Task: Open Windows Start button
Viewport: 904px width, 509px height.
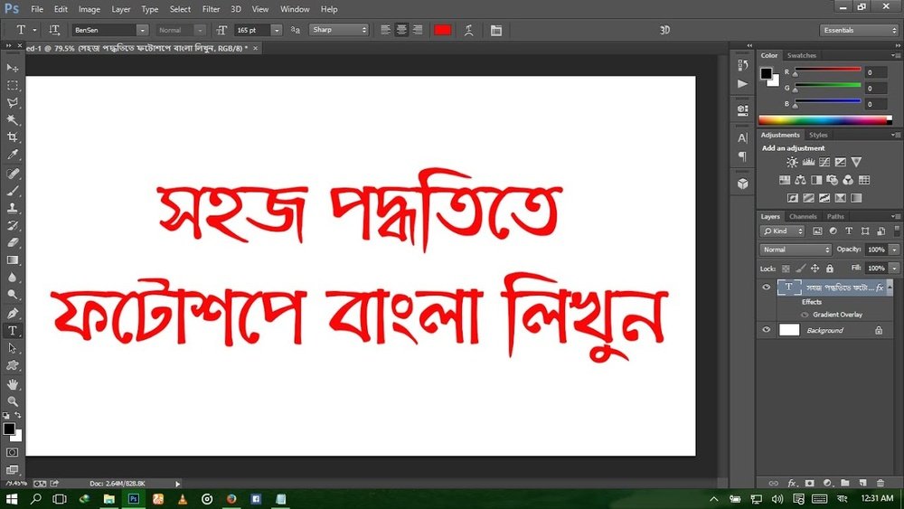Action: click(x=12, y=499)
